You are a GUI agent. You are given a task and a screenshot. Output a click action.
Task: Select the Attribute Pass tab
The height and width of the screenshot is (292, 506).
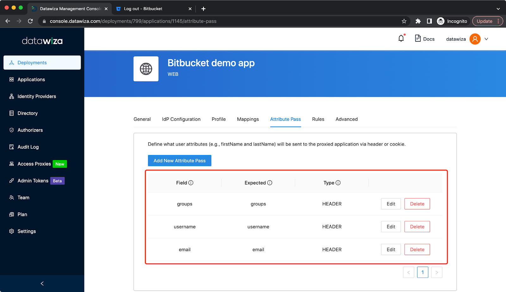click(285, 119)
